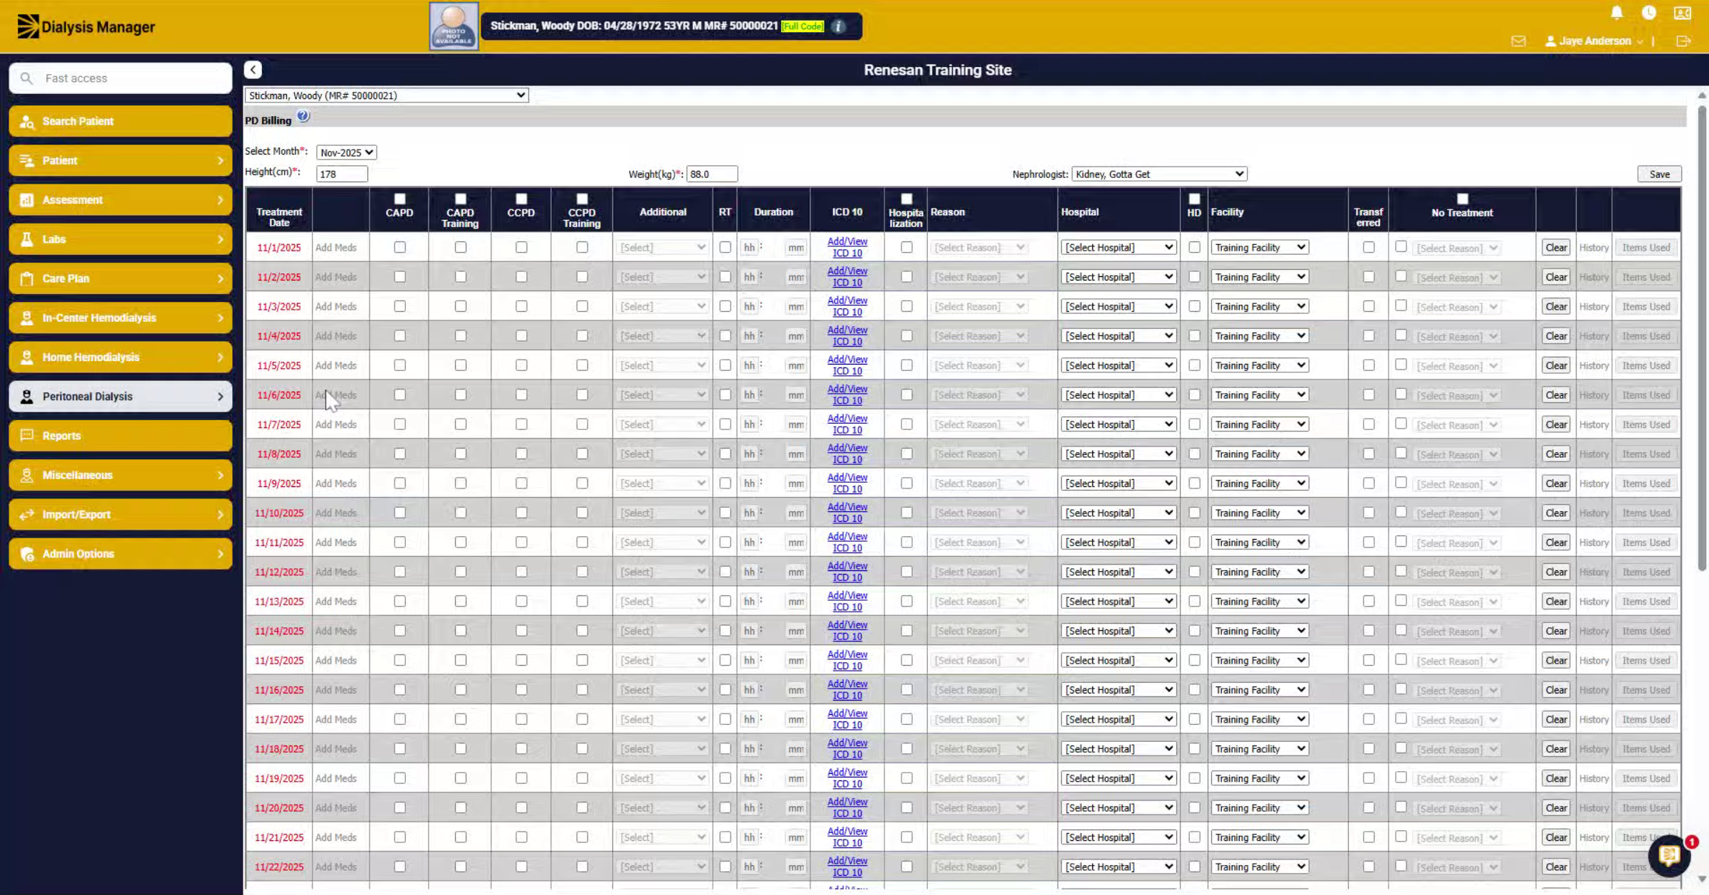Viewport: 1709px width, 895px height.
Task: Click the Reports sidebar icon
Action: (27, 436)
